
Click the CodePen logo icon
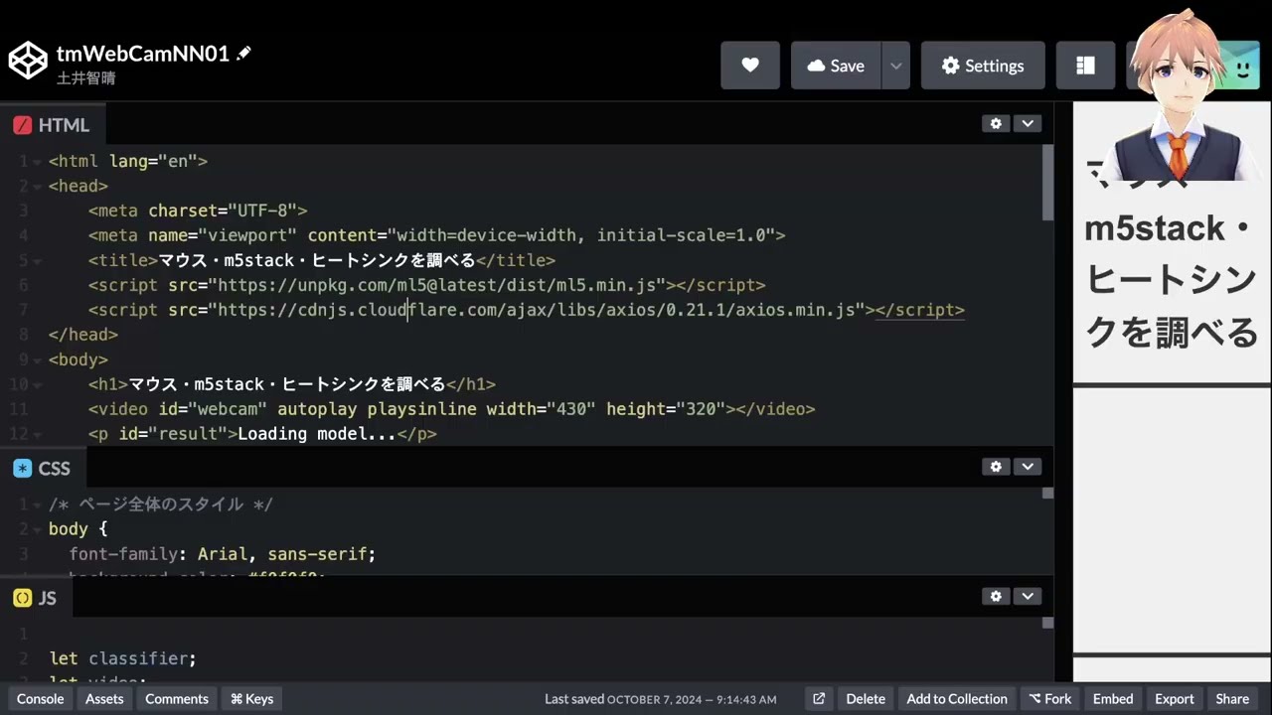click(28, 60)
